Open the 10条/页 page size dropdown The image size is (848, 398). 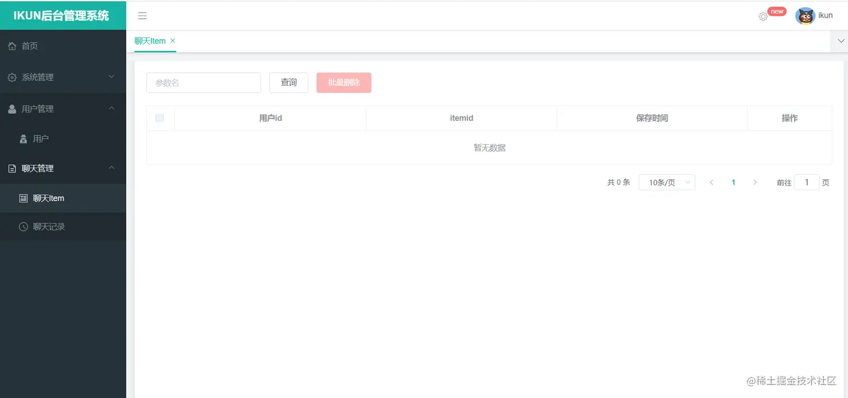tap(667, 182)
